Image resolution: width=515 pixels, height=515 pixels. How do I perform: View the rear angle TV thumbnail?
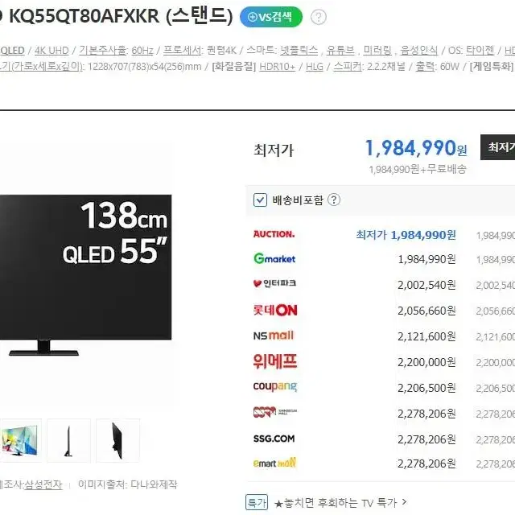[117, 440]
